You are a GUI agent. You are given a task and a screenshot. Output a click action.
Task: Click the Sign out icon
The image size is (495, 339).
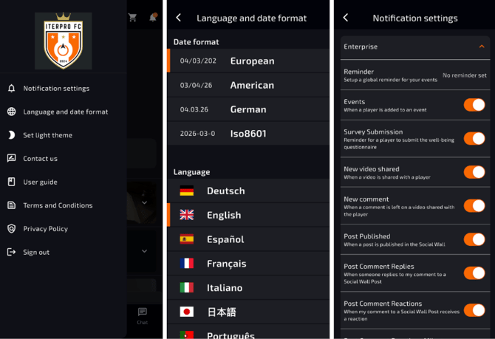(11, 252)
